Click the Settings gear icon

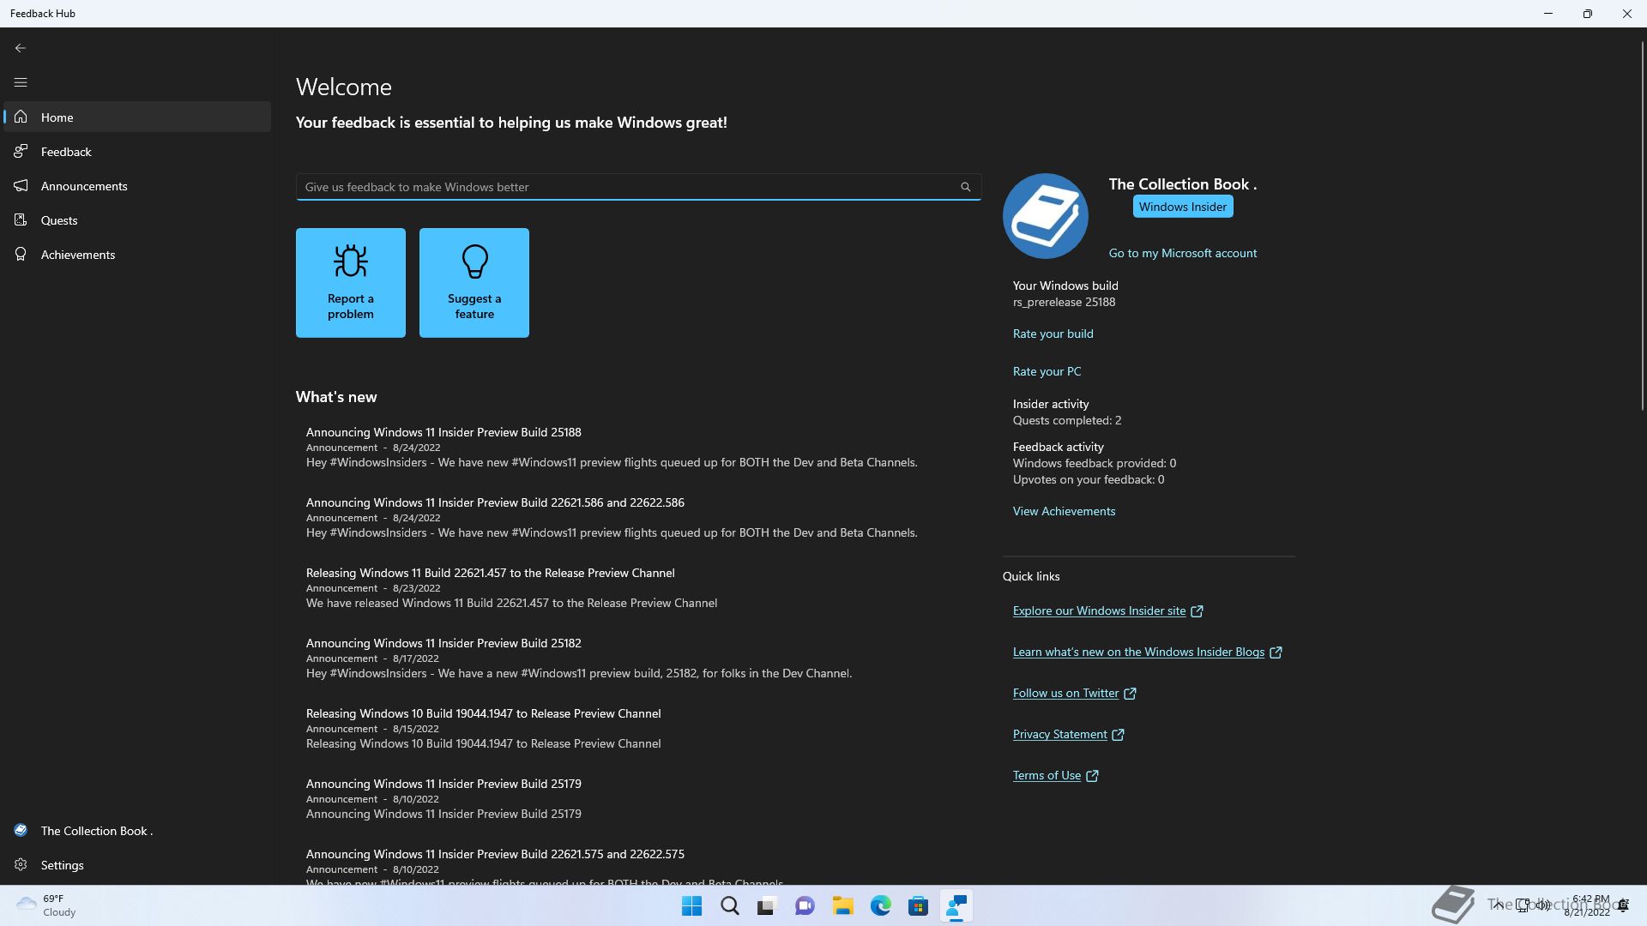[x=21, y=864]
